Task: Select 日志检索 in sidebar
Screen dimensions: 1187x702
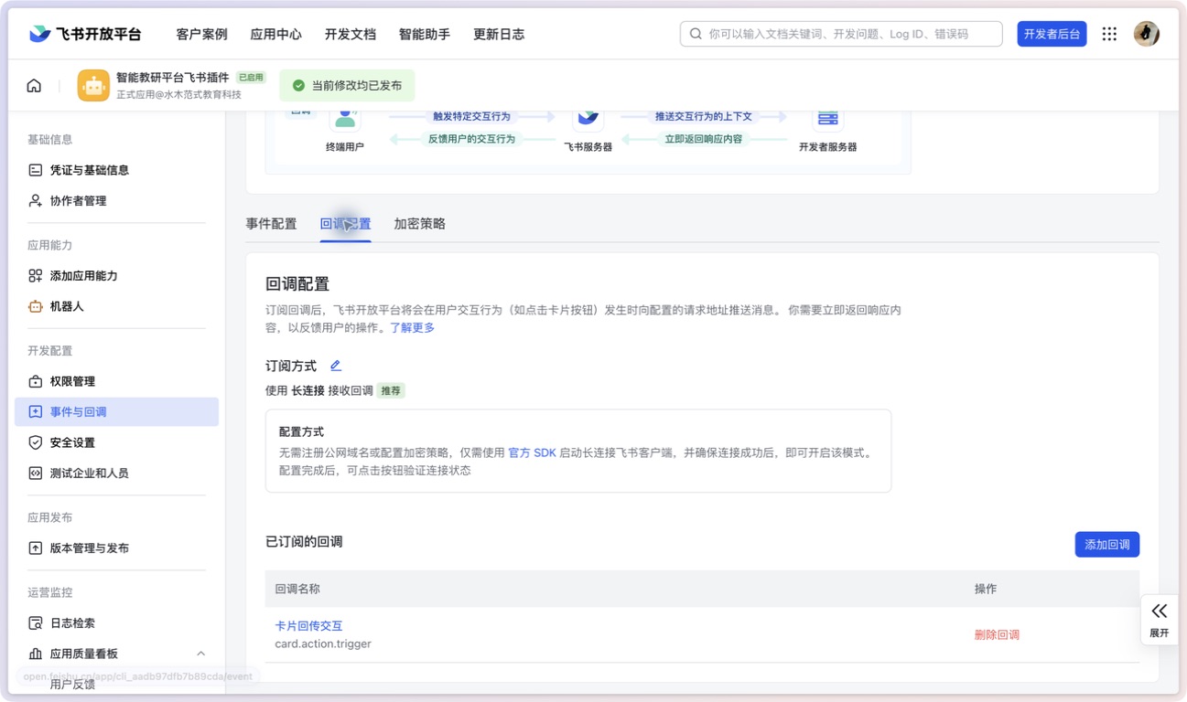Action: coord(72,622)
